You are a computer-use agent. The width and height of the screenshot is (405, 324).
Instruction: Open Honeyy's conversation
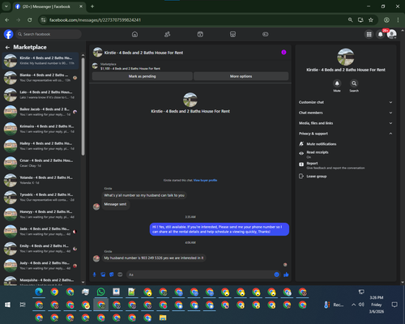(x=40, y=215)
